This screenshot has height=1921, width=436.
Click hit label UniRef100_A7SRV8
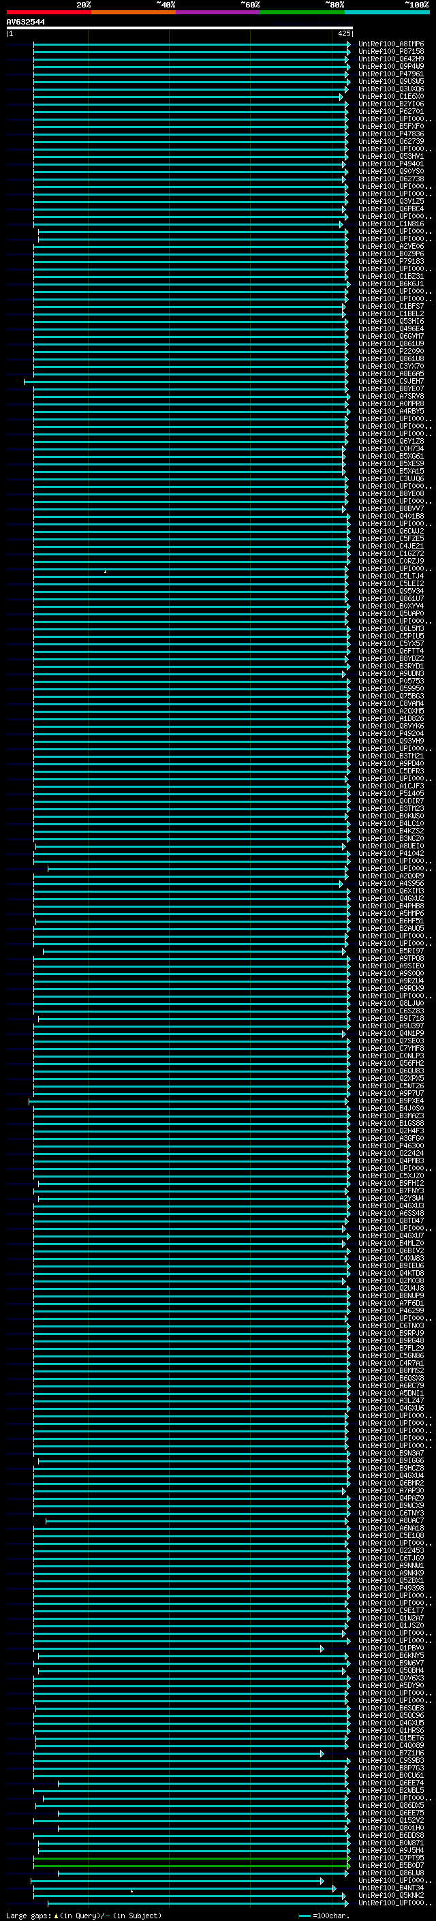pos(390,396)
